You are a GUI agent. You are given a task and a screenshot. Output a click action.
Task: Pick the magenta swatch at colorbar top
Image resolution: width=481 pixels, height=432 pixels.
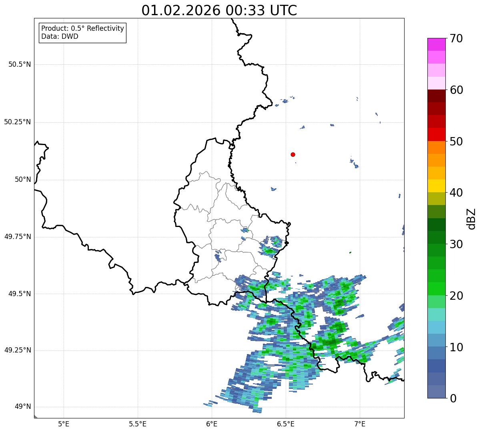(x=437, y=44)
